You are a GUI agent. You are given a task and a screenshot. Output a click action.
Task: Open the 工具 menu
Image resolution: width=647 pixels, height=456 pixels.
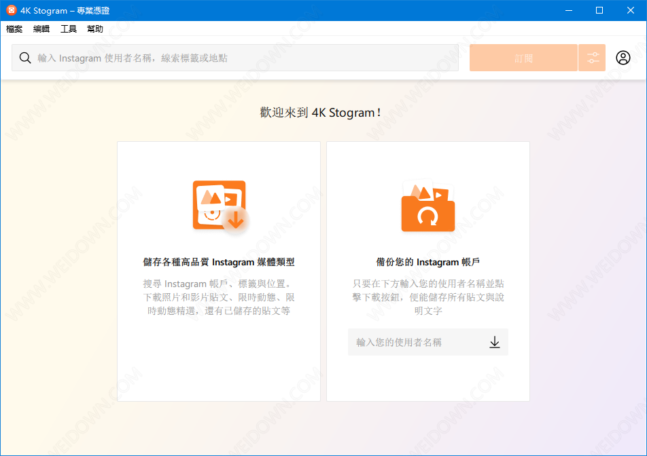[69, 28]
